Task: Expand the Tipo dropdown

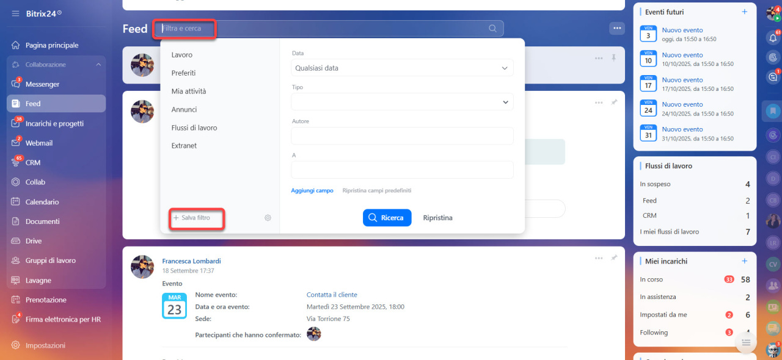Action: click(402, 102)
